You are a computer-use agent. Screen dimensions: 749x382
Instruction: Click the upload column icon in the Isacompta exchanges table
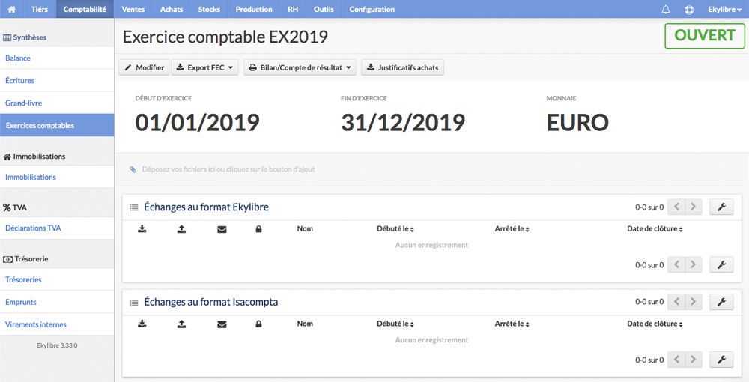(181, 324)
